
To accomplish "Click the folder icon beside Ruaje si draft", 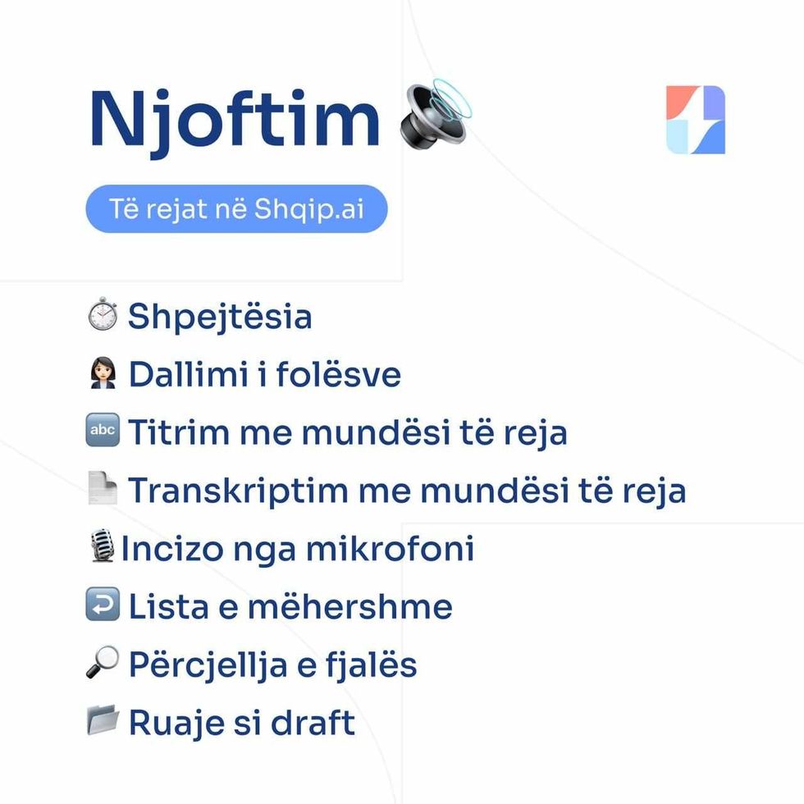I will [x=103, y=722].
